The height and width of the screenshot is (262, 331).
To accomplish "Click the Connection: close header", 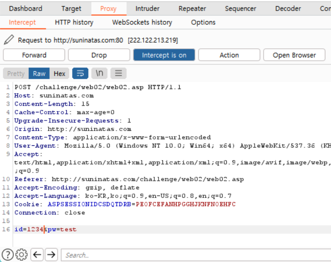I will coord(50,213).
